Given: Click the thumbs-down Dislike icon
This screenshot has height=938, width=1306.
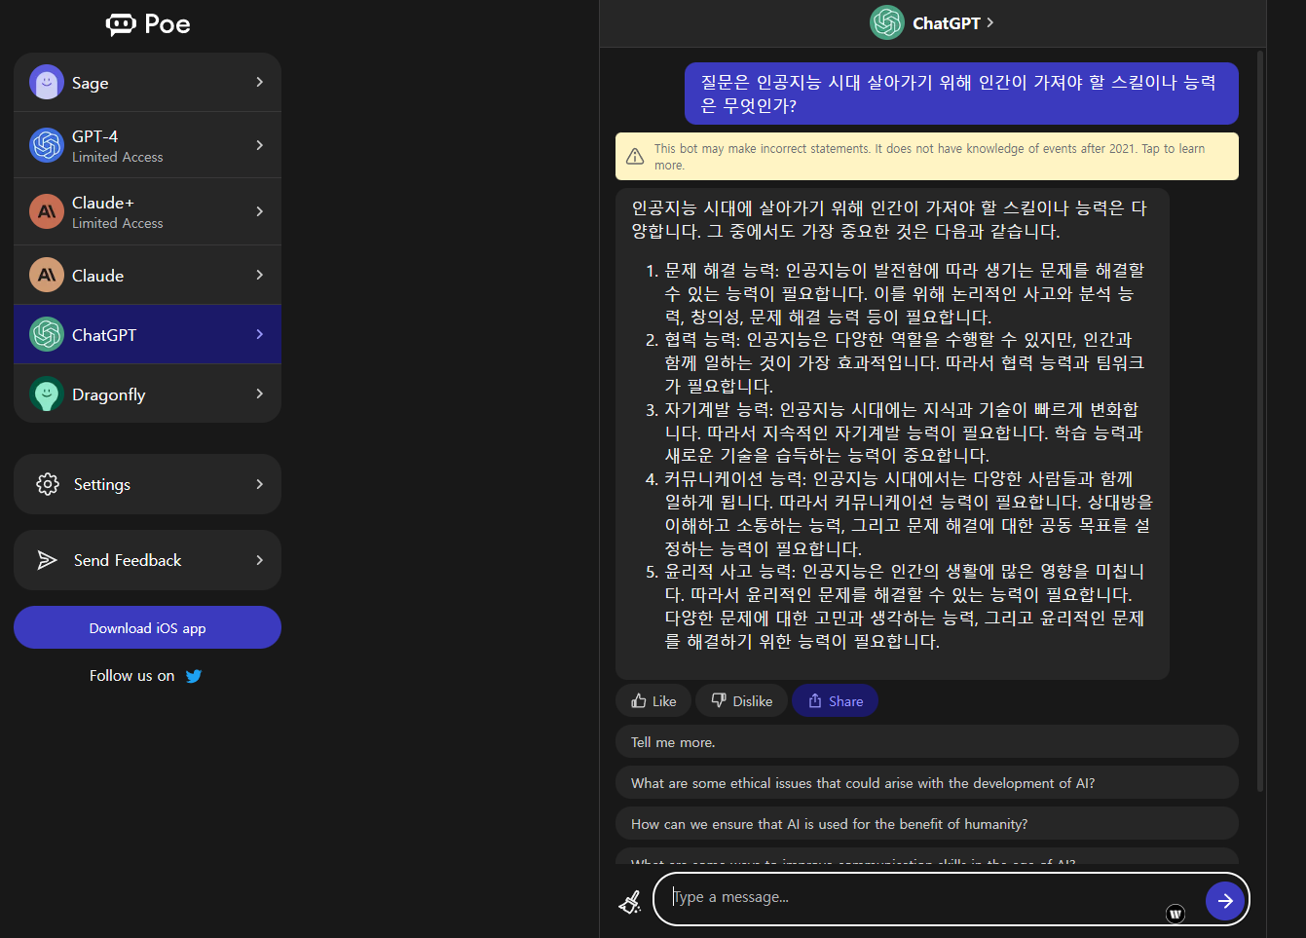Looking at the screenshot, I should (x=719, y=700).
